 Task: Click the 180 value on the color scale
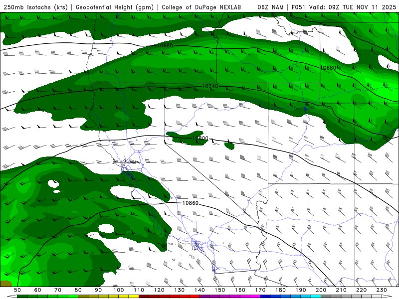click(280, 290)
